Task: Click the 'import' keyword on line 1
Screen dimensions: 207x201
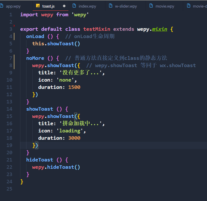Action: pos(29,15)
